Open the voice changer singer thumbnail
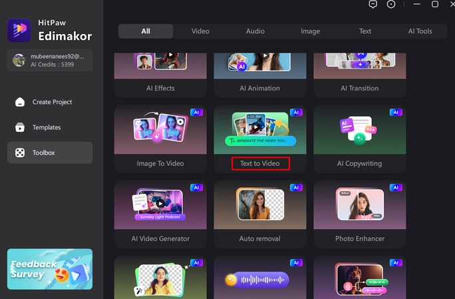The image size is (455, 299). tap(360, 278)
